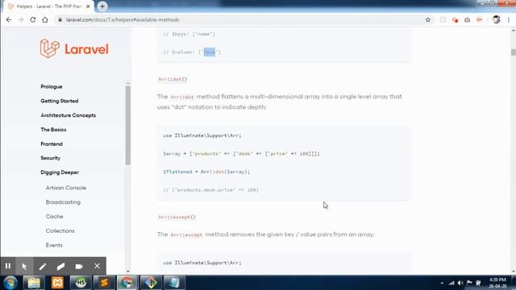516x290 pixels.
Task: Close the Helpers - Laravel tab
Action: pos(88,6)
